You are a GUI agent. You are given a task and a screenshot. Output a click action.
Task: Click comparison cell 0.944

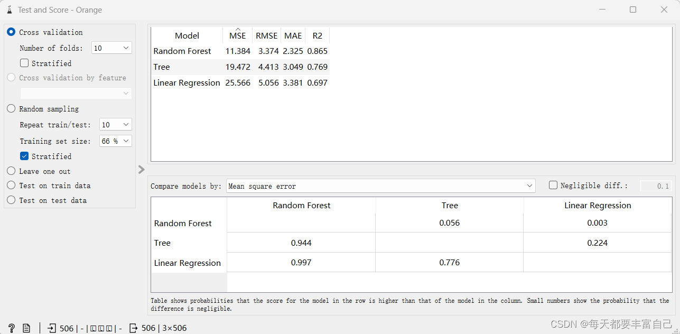(x=302, y=243)
